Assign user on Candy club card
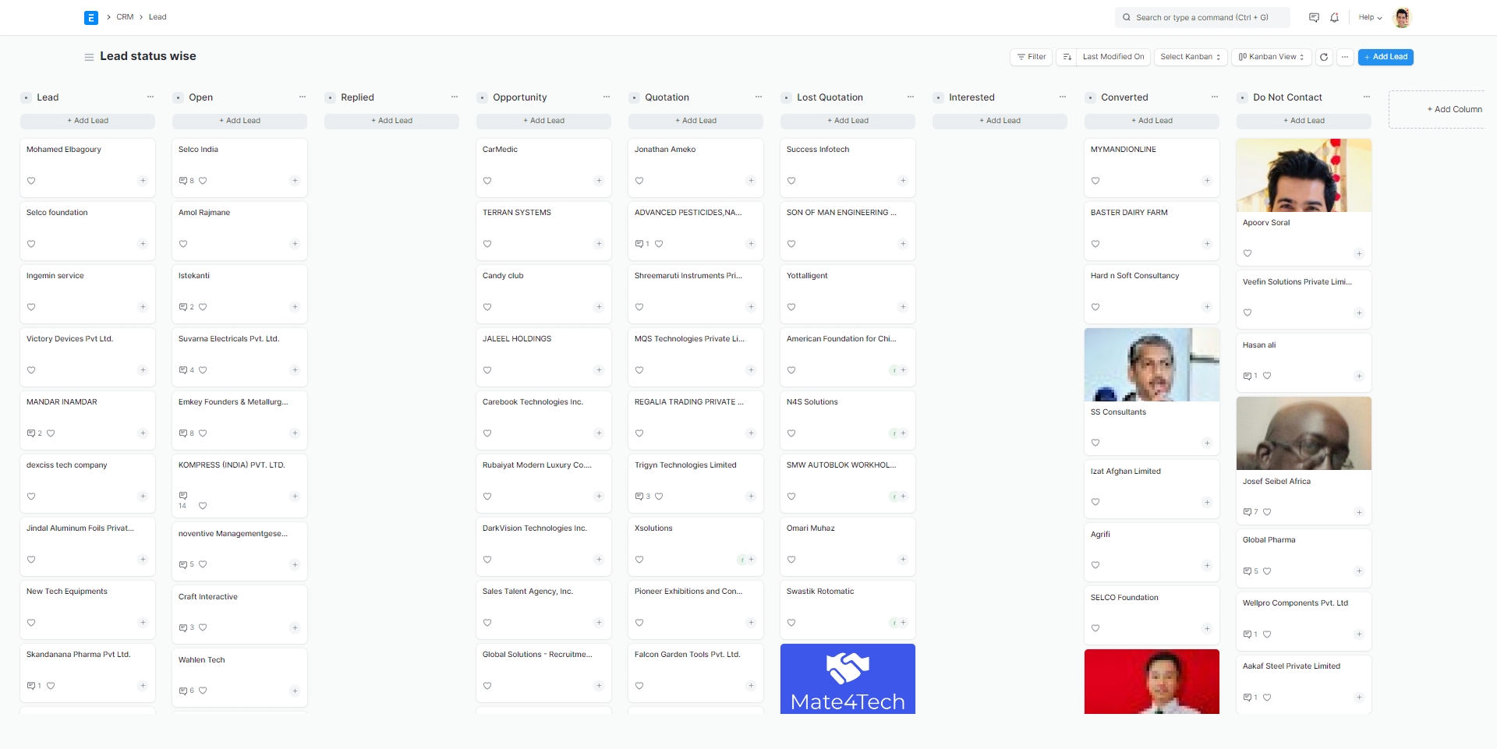This screenshot has width=1497, height=749. [x=599, y=307]
